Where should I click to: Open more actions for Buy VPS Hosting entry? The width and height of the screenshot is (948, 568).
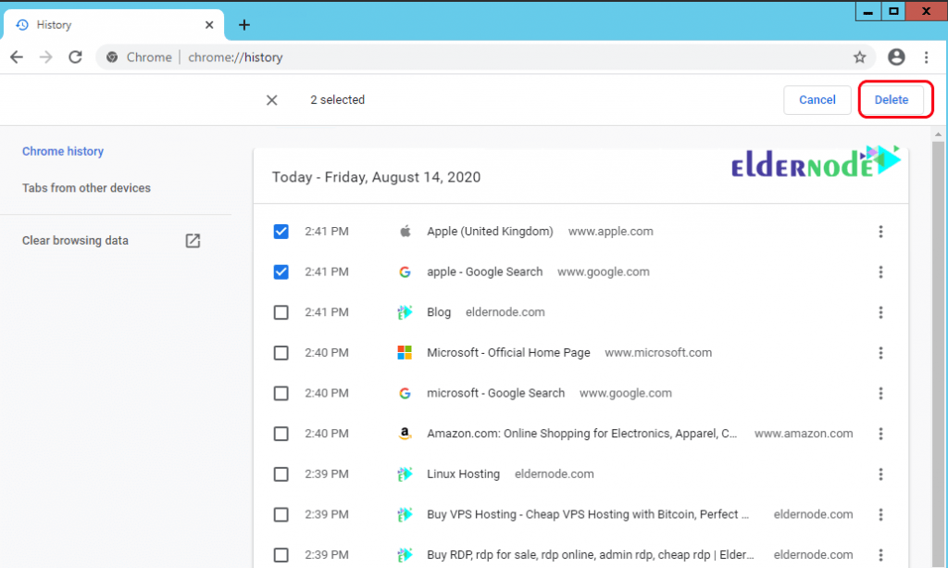click(880, 514)
